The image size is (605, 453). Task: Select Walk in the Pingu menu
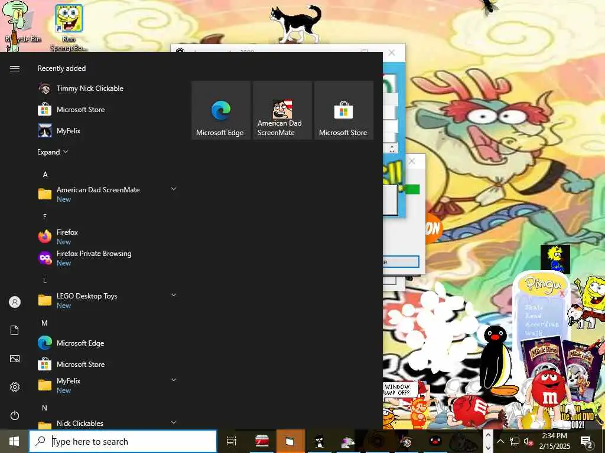(534, 333)
